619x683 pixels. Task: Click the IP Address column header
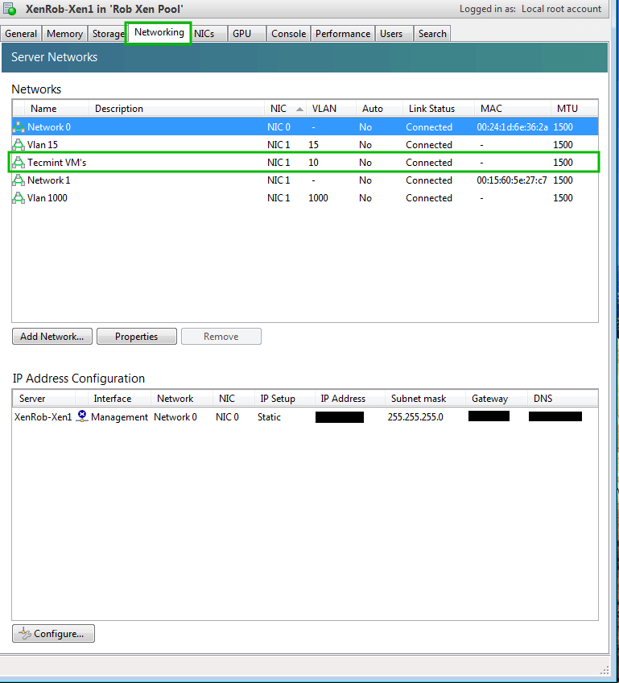(343, 399)
